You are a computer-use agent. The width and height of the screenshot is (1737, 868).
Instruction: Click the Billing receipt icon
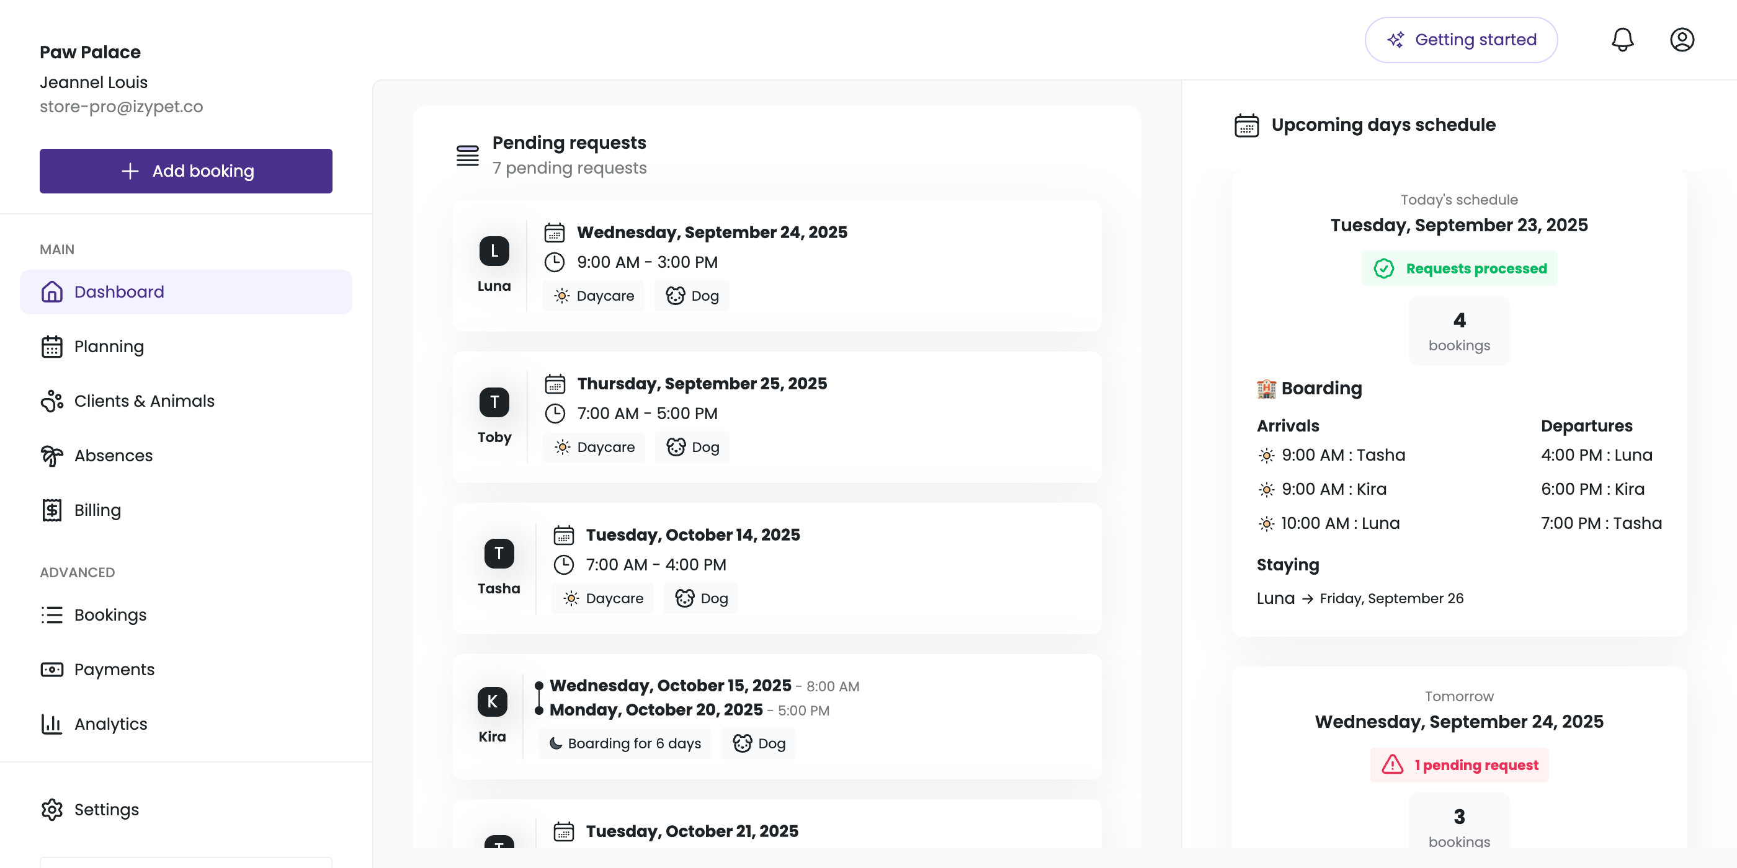[x=53, y=510]
